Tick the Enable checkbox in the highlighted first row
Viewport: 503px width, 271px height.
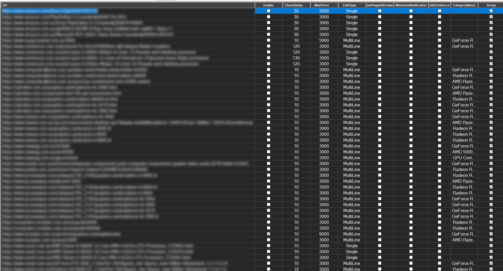[268, 11]
